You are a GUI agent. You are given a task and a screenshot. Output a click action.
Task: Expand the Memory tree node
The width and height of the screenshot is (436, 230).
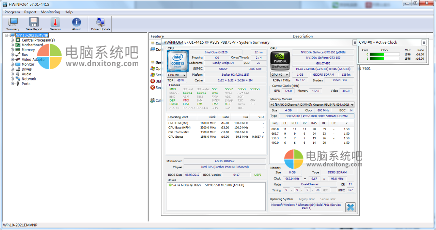pyautogui.click(x=12, y=50)
